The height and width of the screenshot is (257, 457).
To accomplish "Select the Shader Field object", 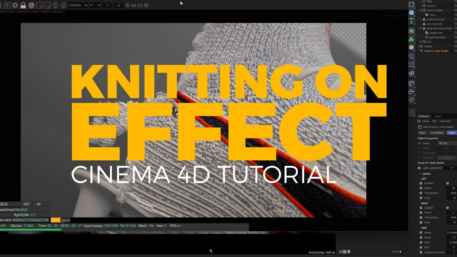I will [436, 33].
